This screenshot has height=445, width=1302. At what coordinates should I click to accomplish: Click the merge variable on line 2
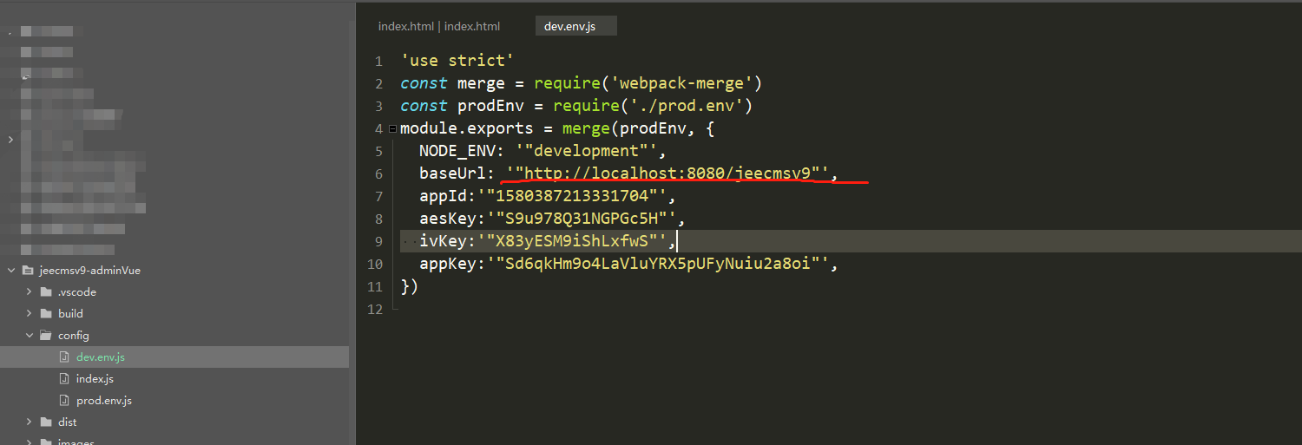point(481,83)
